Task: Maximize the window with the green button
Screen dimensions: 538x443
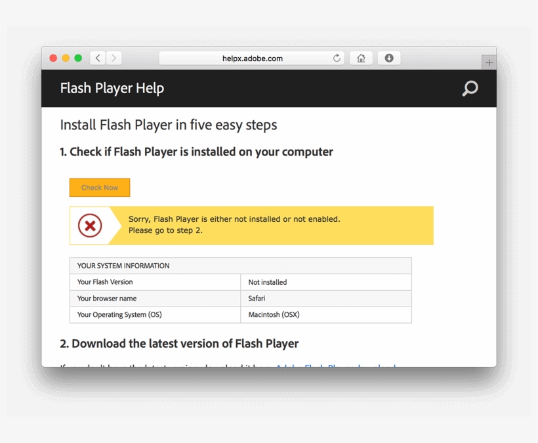Action: pos(78,58)
